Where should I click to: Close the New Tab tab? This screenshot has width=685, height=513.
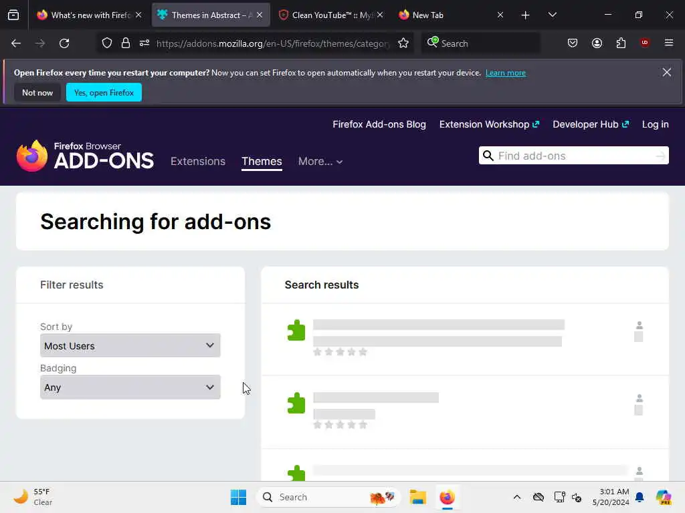(x=500, y=15)
